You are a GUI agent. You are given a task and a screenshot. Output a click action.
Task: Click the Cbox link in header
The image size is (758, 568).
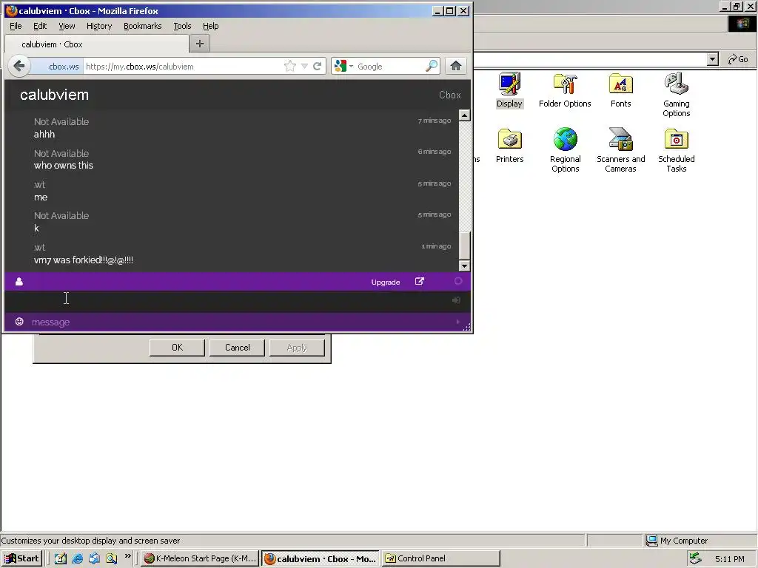point(449,95)
